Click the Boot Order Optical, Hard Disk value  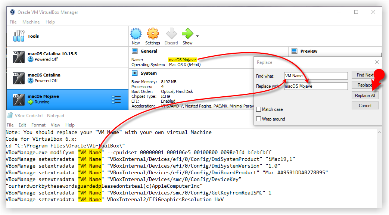click(177, 91)
